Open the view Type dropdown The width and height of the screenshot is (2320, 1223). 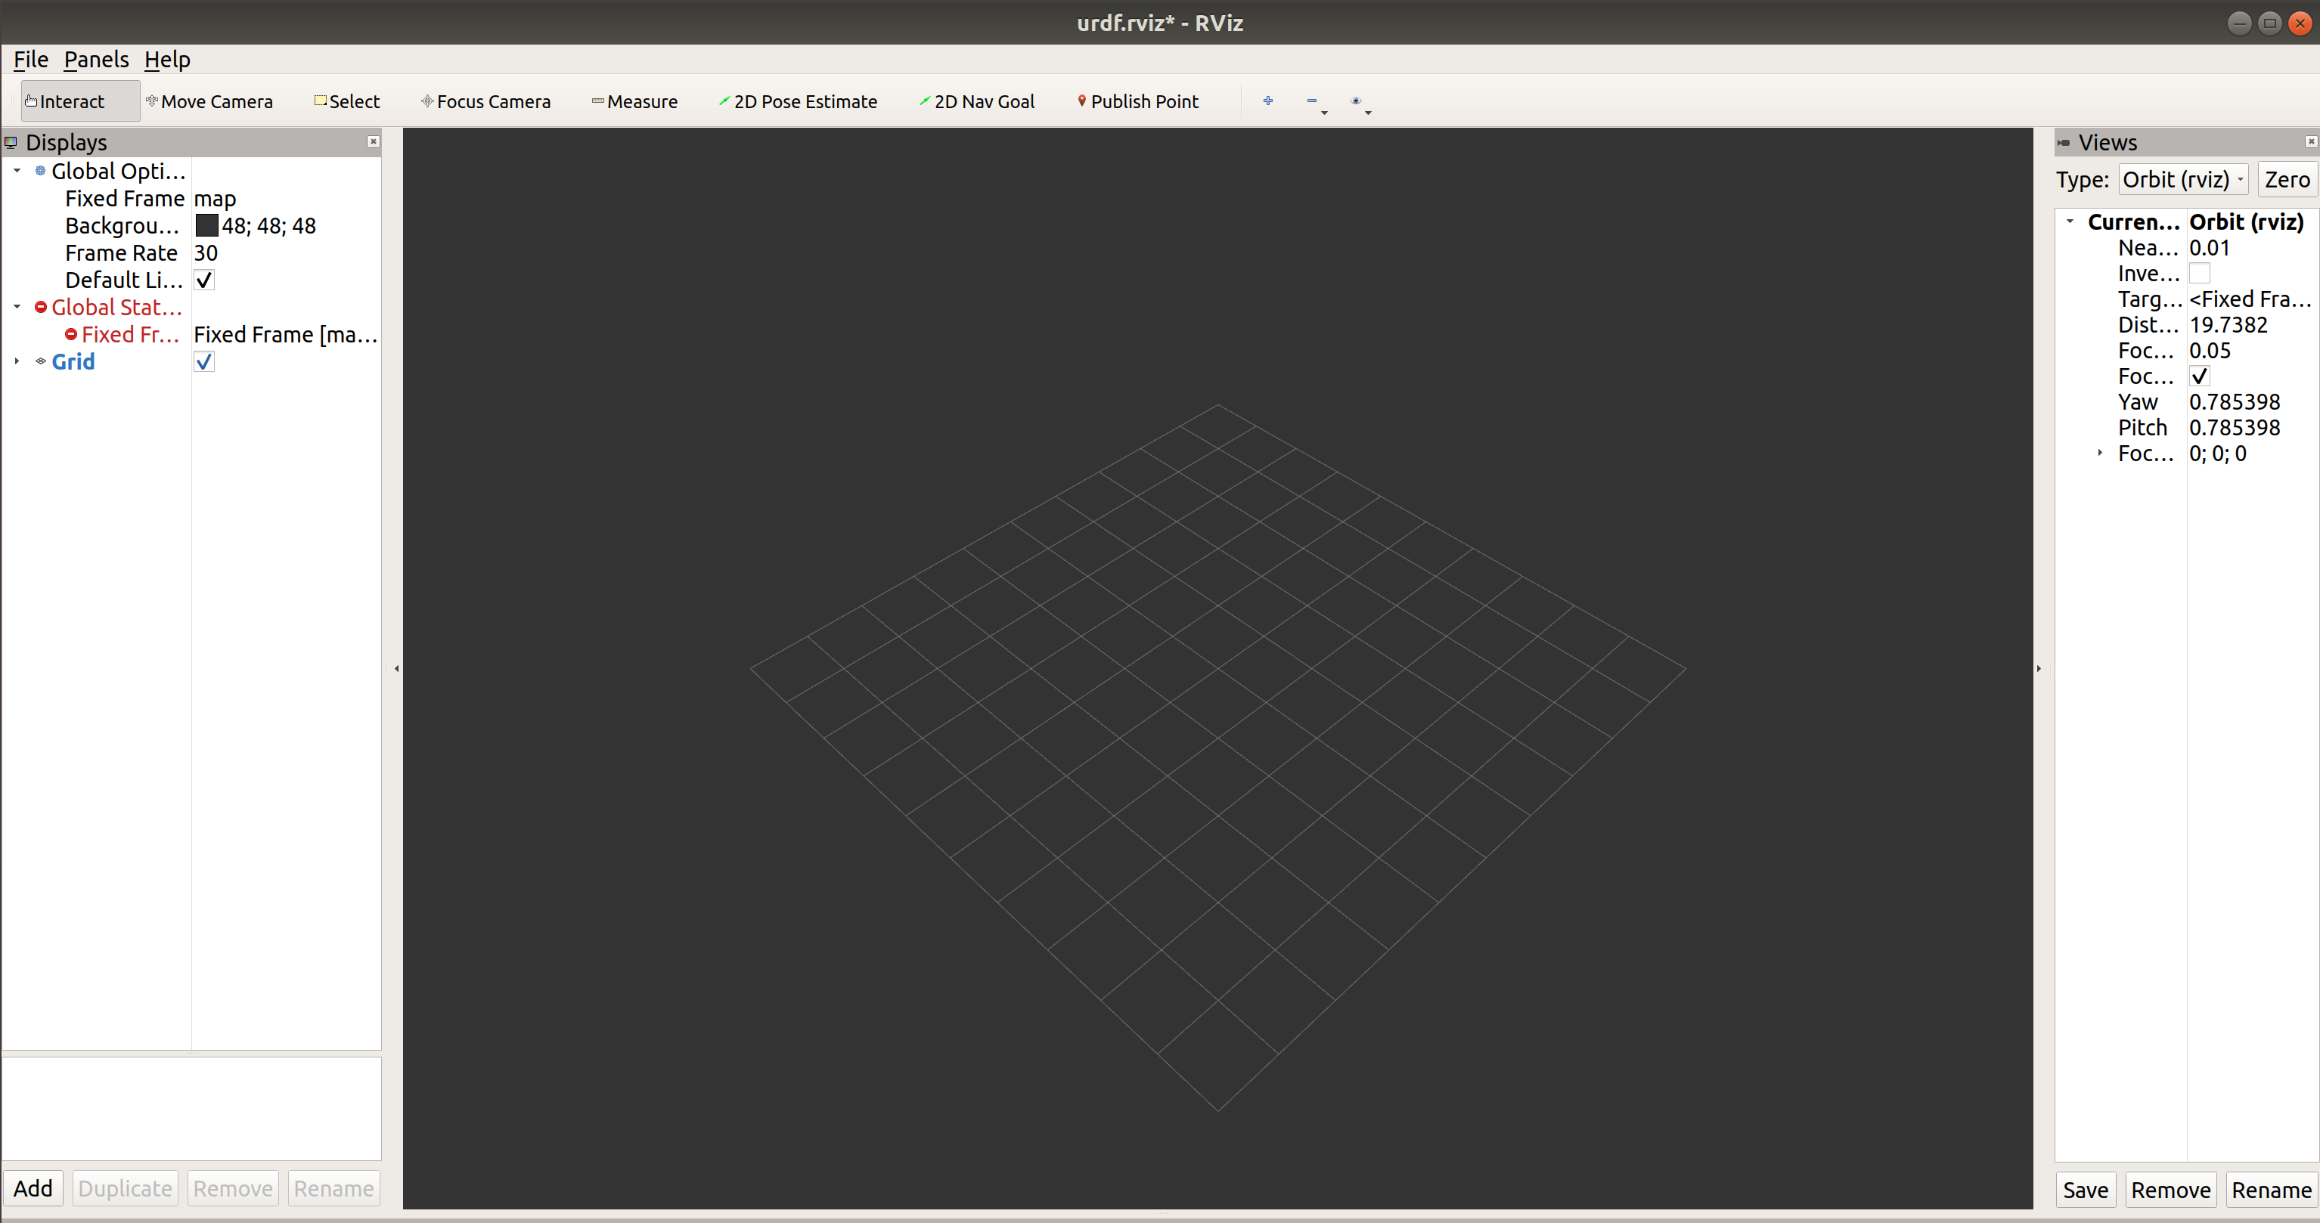pyautogui.click(x=2182, y=180)
